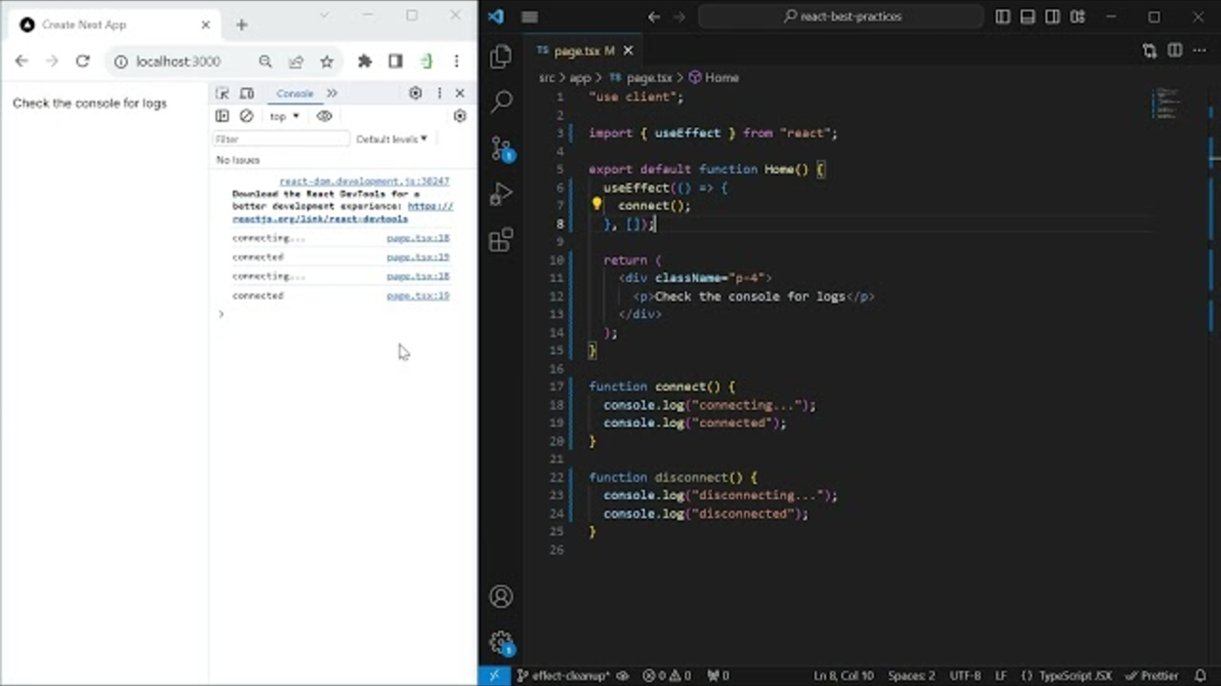Open the Extensions view in VS Code
Viewport: 1221px width, 686px height.
pyautogui.click(x=501, y=240)
